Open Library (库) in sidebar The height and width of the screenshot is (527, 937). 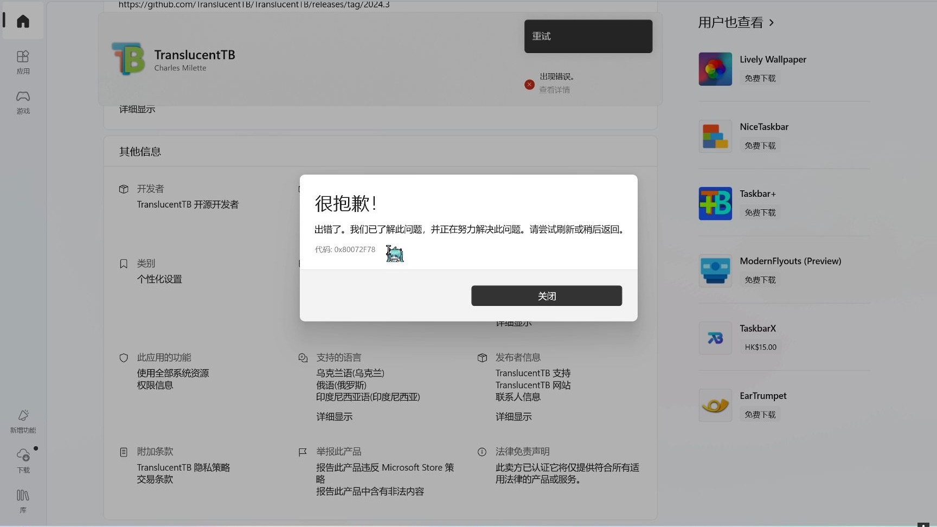[23, 501]
